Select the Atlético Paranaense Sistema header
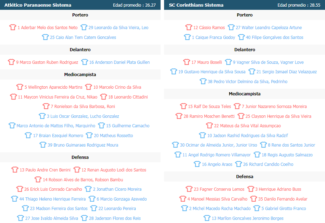Viewport: 325px width, 223px height. click(x=38, y=5)
